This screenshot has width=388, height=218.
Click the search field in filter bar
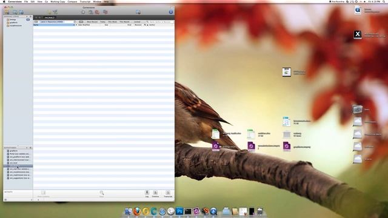click(x=159, y=22)
